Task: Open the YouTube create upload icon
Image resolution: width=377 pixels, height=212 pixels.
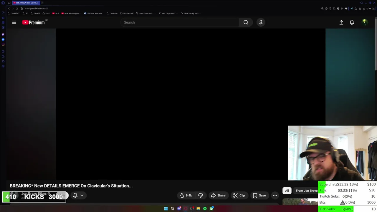Action: (341, 22)
